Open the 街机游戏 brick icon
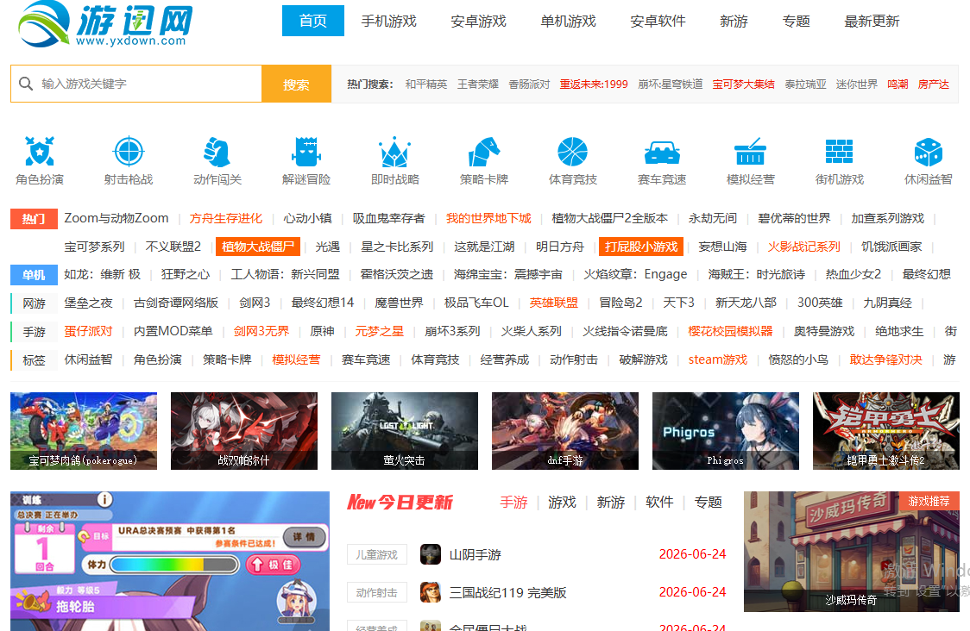The height and width of the screenshot is (631, 970). click(x=840, y=152)
